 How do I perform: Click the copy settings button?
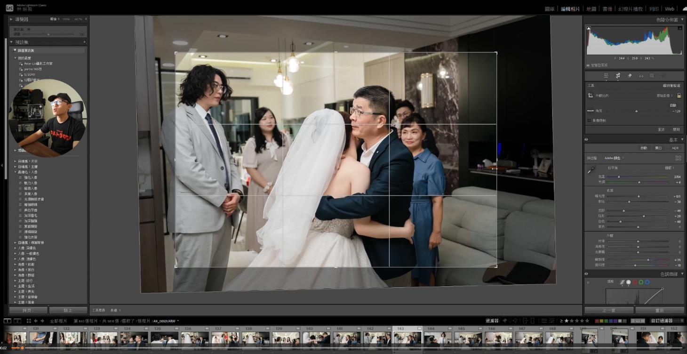pos(28,310)
